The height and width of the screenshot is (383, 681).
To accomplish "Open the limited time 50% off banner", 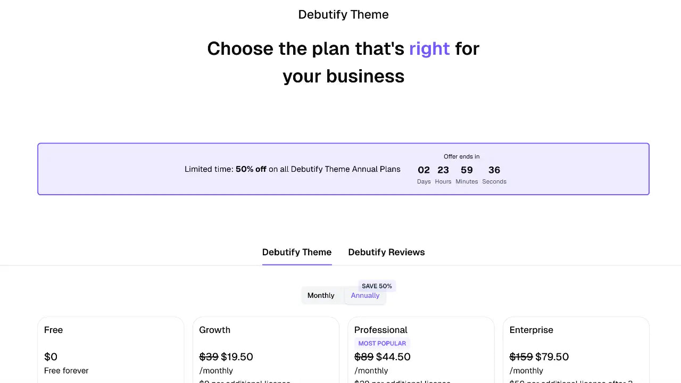I will [343, 169].
